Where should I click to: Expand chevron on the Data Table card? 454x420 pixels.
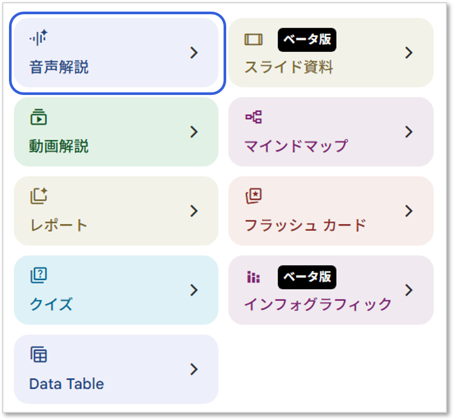click(x=194, y=369)
